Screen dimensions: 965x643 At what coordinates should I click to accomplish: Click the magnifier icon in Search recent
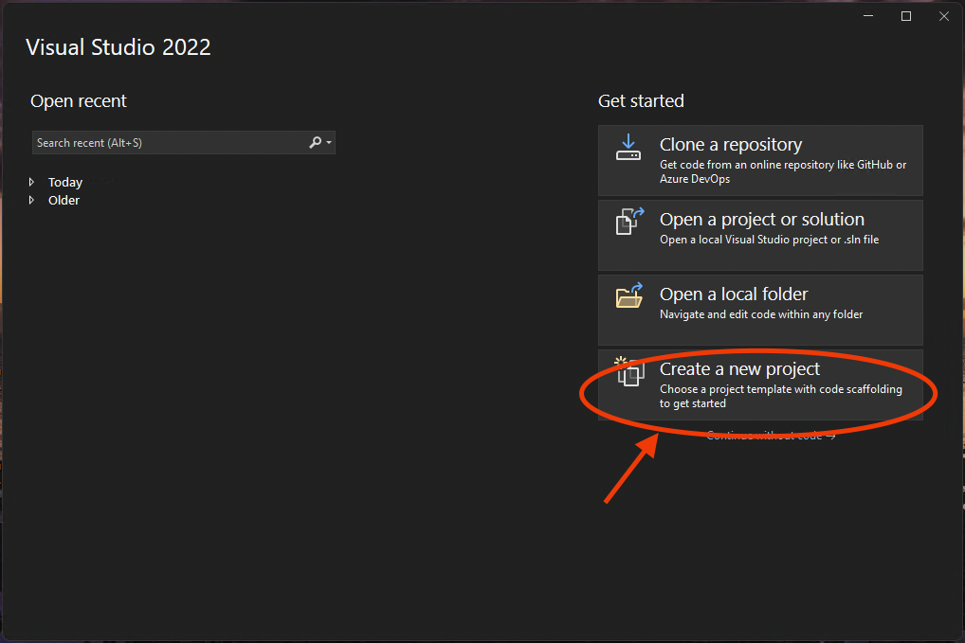[x=315, y=143]
